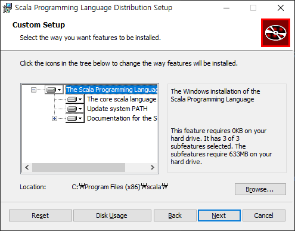Open install options for Scala Programming Language root feature
The image size is (295, 231).
pos(54,90)
